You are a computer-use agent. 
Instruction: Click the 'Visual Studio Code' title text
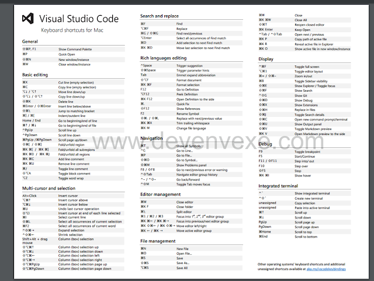[79, 19]
